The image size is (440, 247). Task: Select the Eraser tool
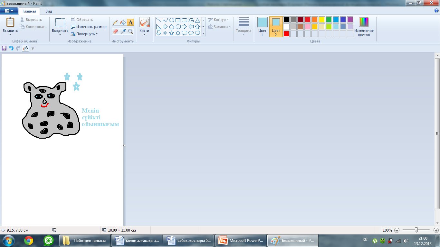115,31
